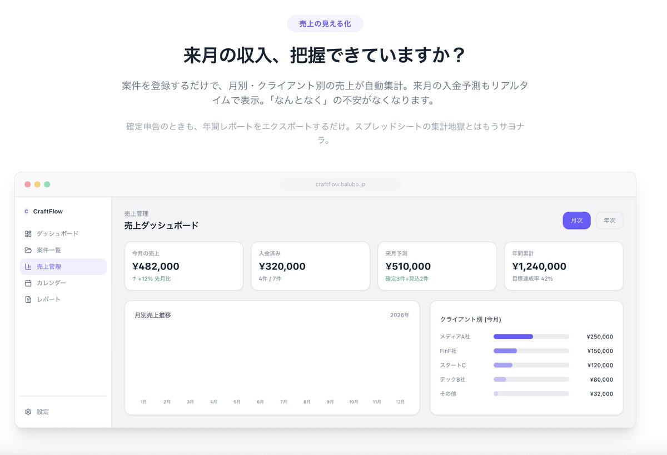The image size is (667, 455).
Task: Click the 来月の収入 main headline
Action: [325, 56]
